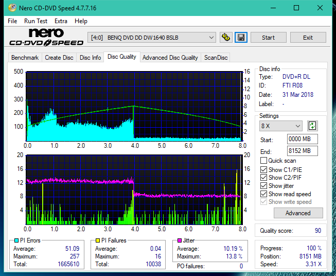Close the Nero CD-DVD Speed window
336x276 pixels.
pos(320,8)
